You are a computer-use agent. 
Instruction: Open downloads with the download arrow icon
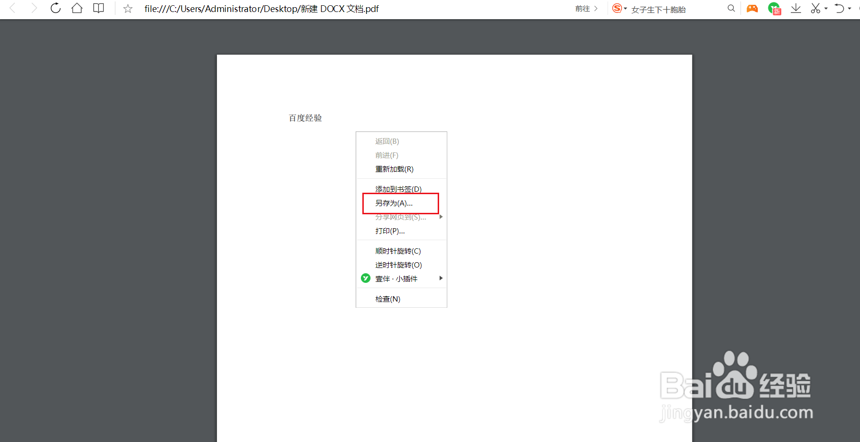click(796, 8)
